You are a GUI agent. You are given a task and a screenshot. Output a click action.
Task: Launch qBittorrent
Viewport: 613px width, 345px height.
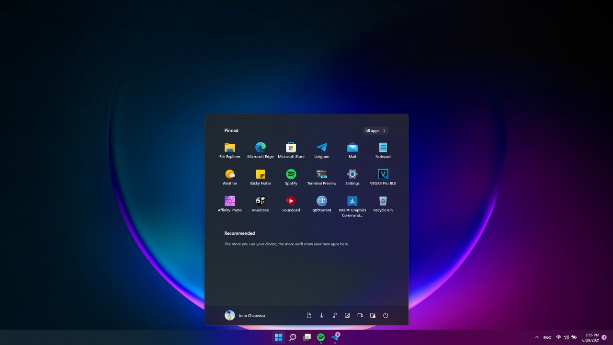[322, 204]
